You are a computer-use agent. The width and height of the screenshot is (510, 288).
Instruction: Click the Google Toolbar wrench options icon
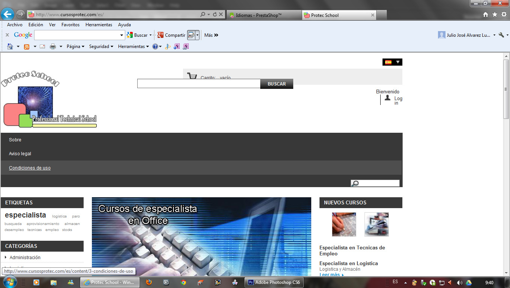click(501, 35)
